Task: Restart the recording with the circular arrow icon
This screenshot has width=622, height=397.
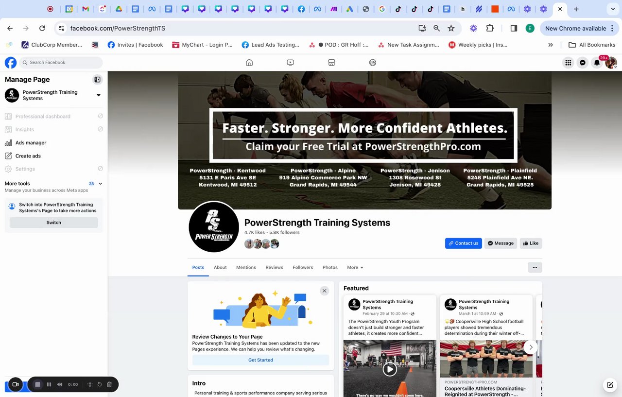Action: pyautogui.click(x=100, y=384)
